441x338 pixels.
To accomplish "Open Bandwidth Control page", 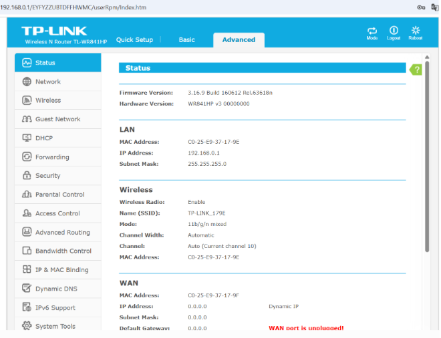I will pos(63,251).
